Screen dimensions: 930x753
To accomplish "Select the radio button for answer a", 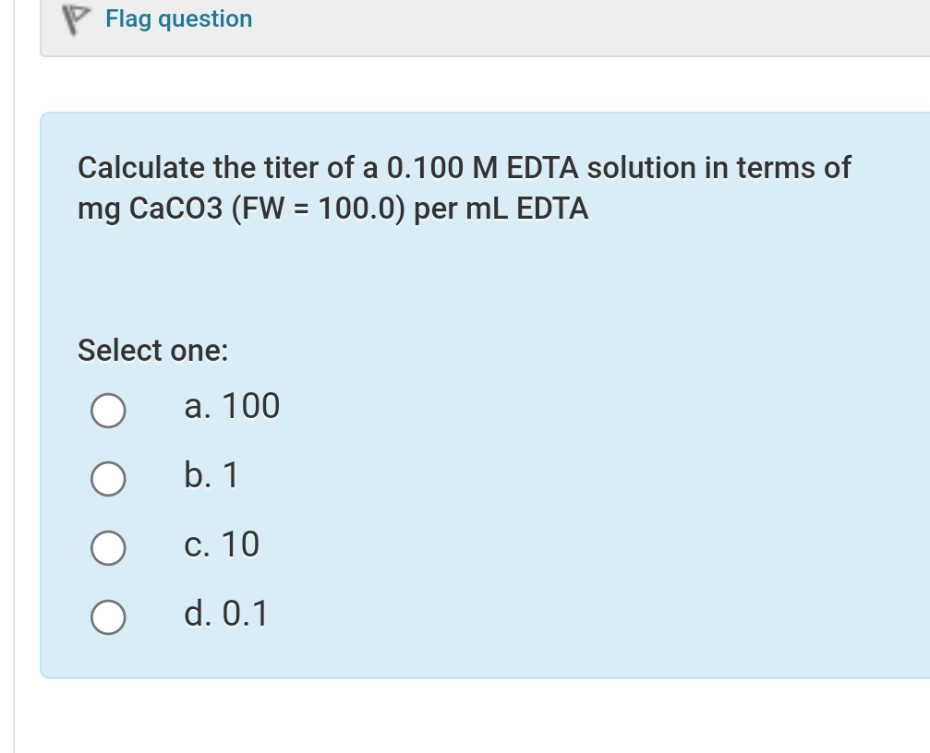I will (108, 411).
